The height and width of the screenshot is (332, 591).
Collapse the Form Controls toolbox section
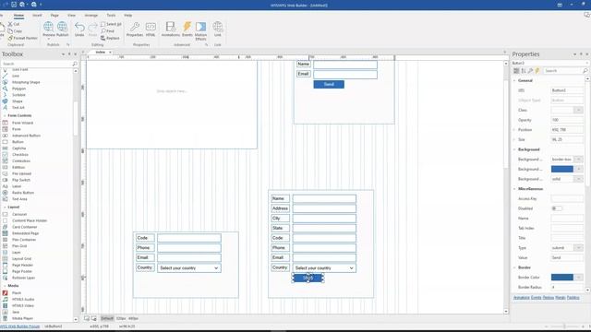(5, 115)
